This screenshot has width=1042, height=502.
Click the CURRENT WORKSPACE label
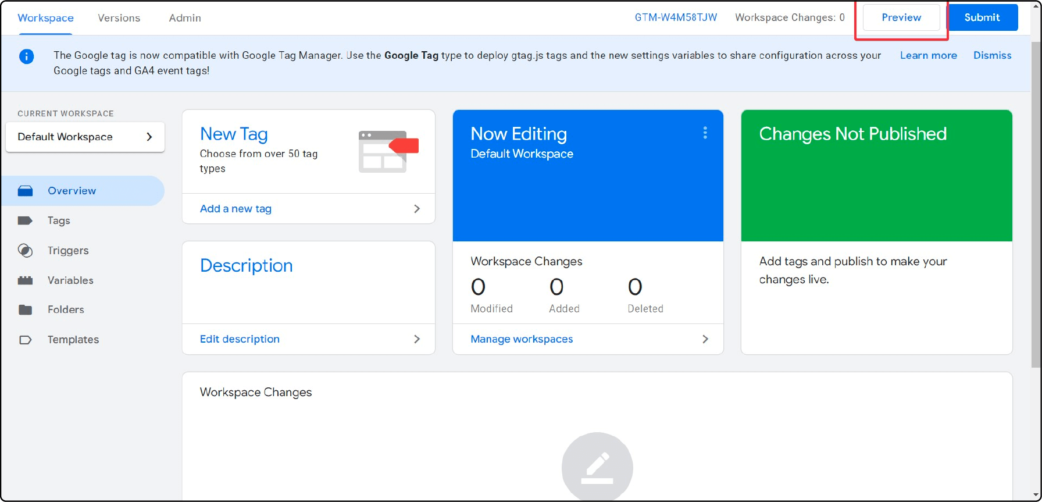point(66,113)
